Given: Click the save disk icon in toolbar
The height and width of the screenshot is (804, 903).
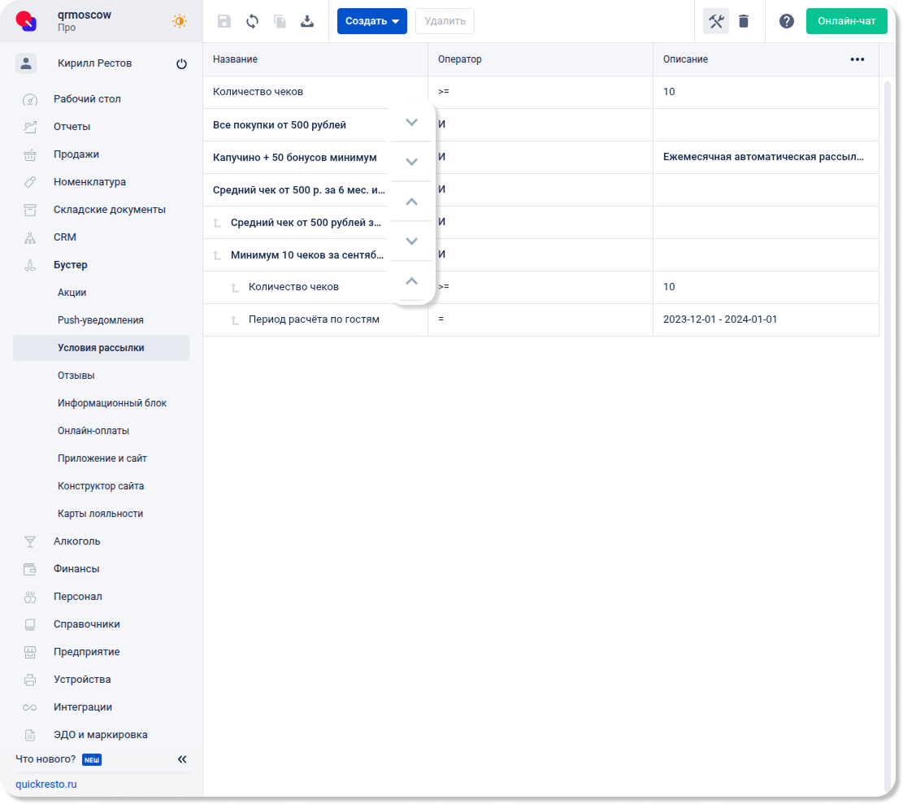Looking at the screenshot, I should [x=224, y=21].
